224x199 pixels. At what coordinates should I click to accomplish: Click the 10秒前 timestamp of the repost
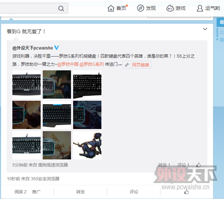(x=13, y=179)
